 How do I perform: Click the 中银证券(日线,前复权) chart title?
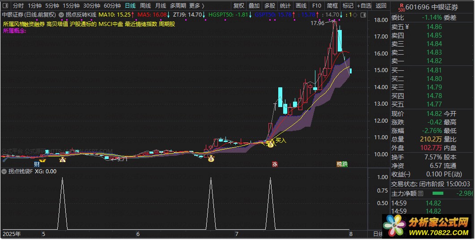point(29,15)
